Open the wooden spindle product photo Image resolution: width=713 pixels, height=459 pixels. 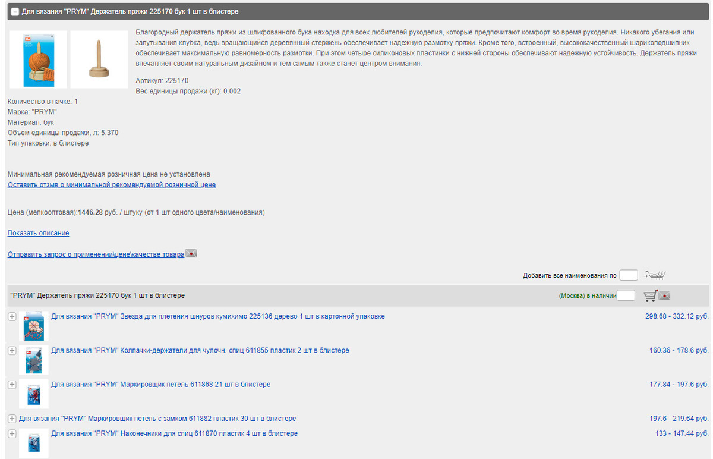pos(99,59)
